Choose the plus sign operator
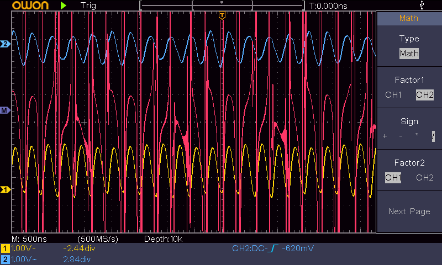The height and width of the screenshot is (265, 442). tap(385, 136)
